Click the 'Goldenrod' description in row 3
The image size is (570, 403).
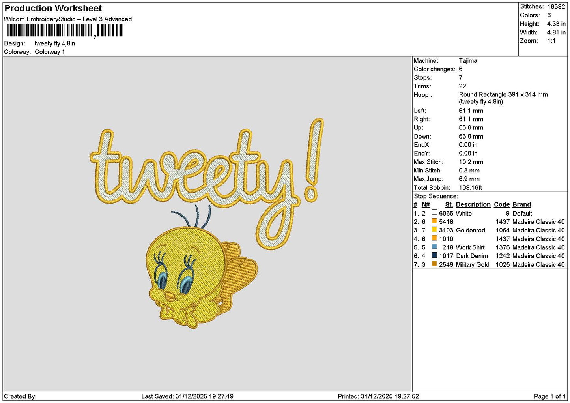470,230
